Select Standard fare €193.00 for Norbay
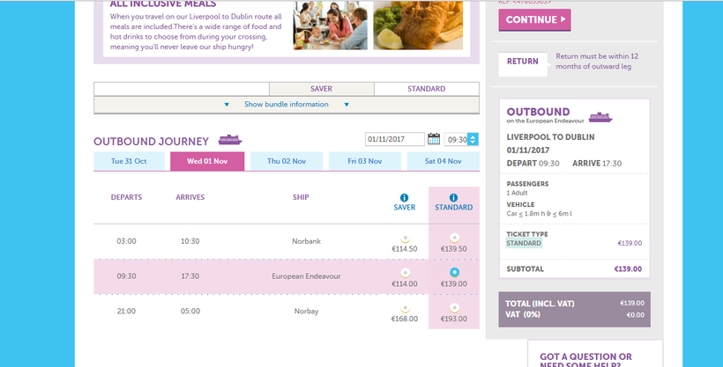723x367 pixels. pos(454,308)
